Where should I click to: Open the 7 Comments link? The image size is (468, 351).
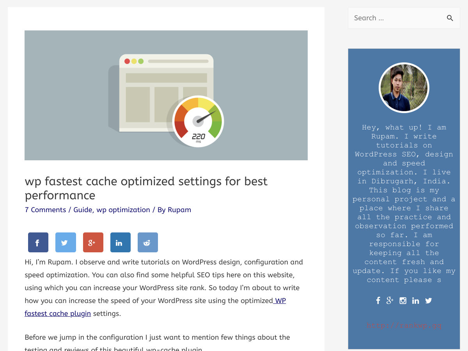click(45, 210)
